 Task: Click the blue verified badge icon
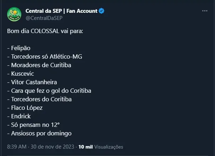(x=102, y=11)
